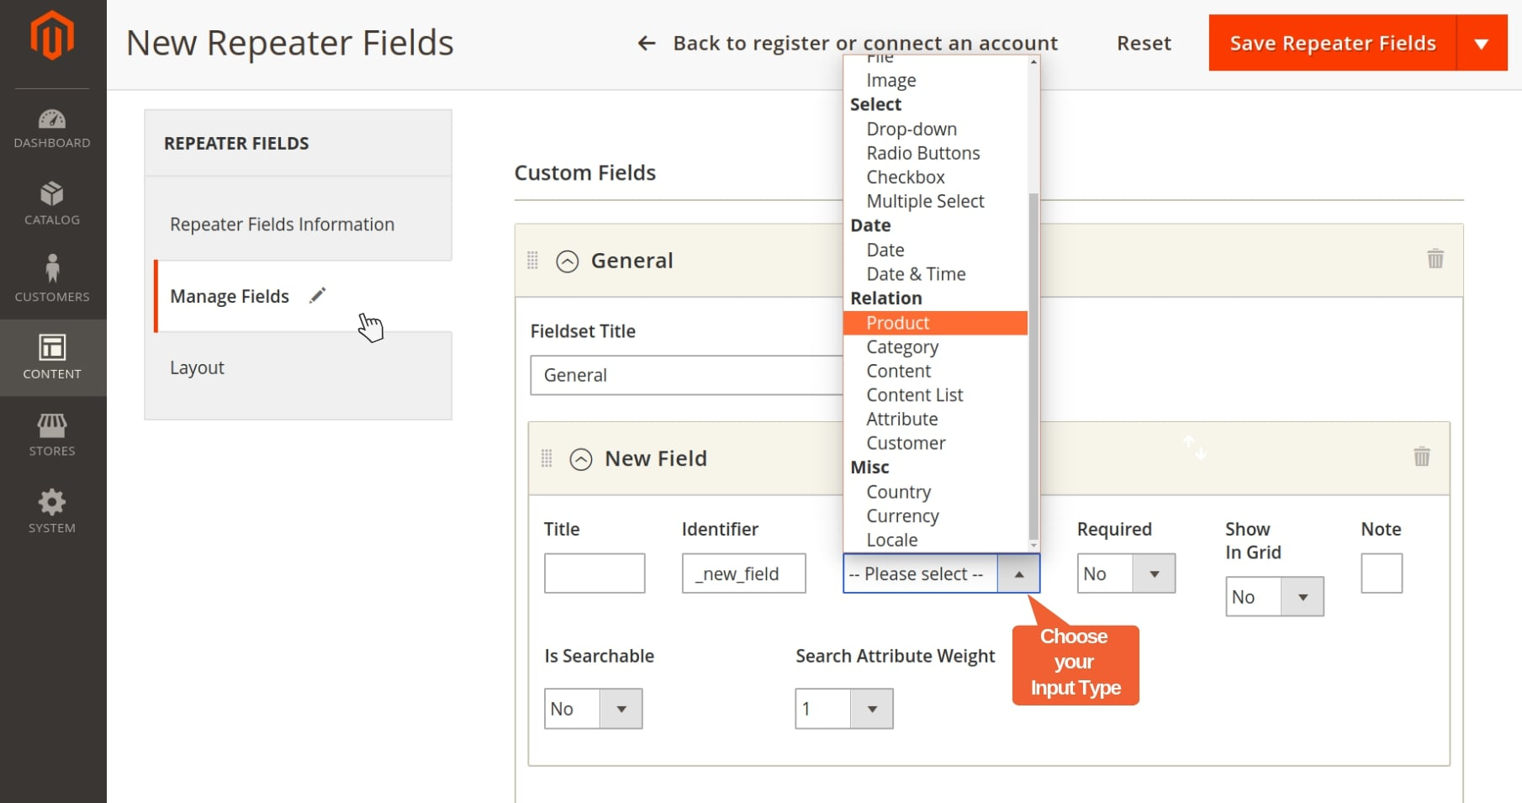The width and height of the screenshot is (1522, 803).
Task: Open the Show In Grid dropdown
Action: (x=1273, y=597)
